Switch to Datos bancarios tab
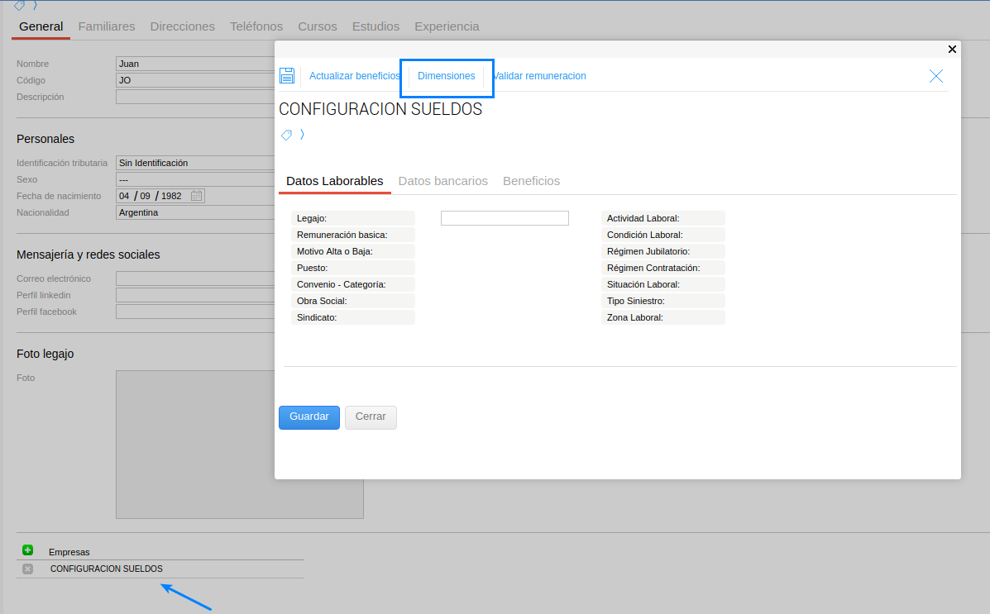This screenshot has width=990, height=614. 442,181
